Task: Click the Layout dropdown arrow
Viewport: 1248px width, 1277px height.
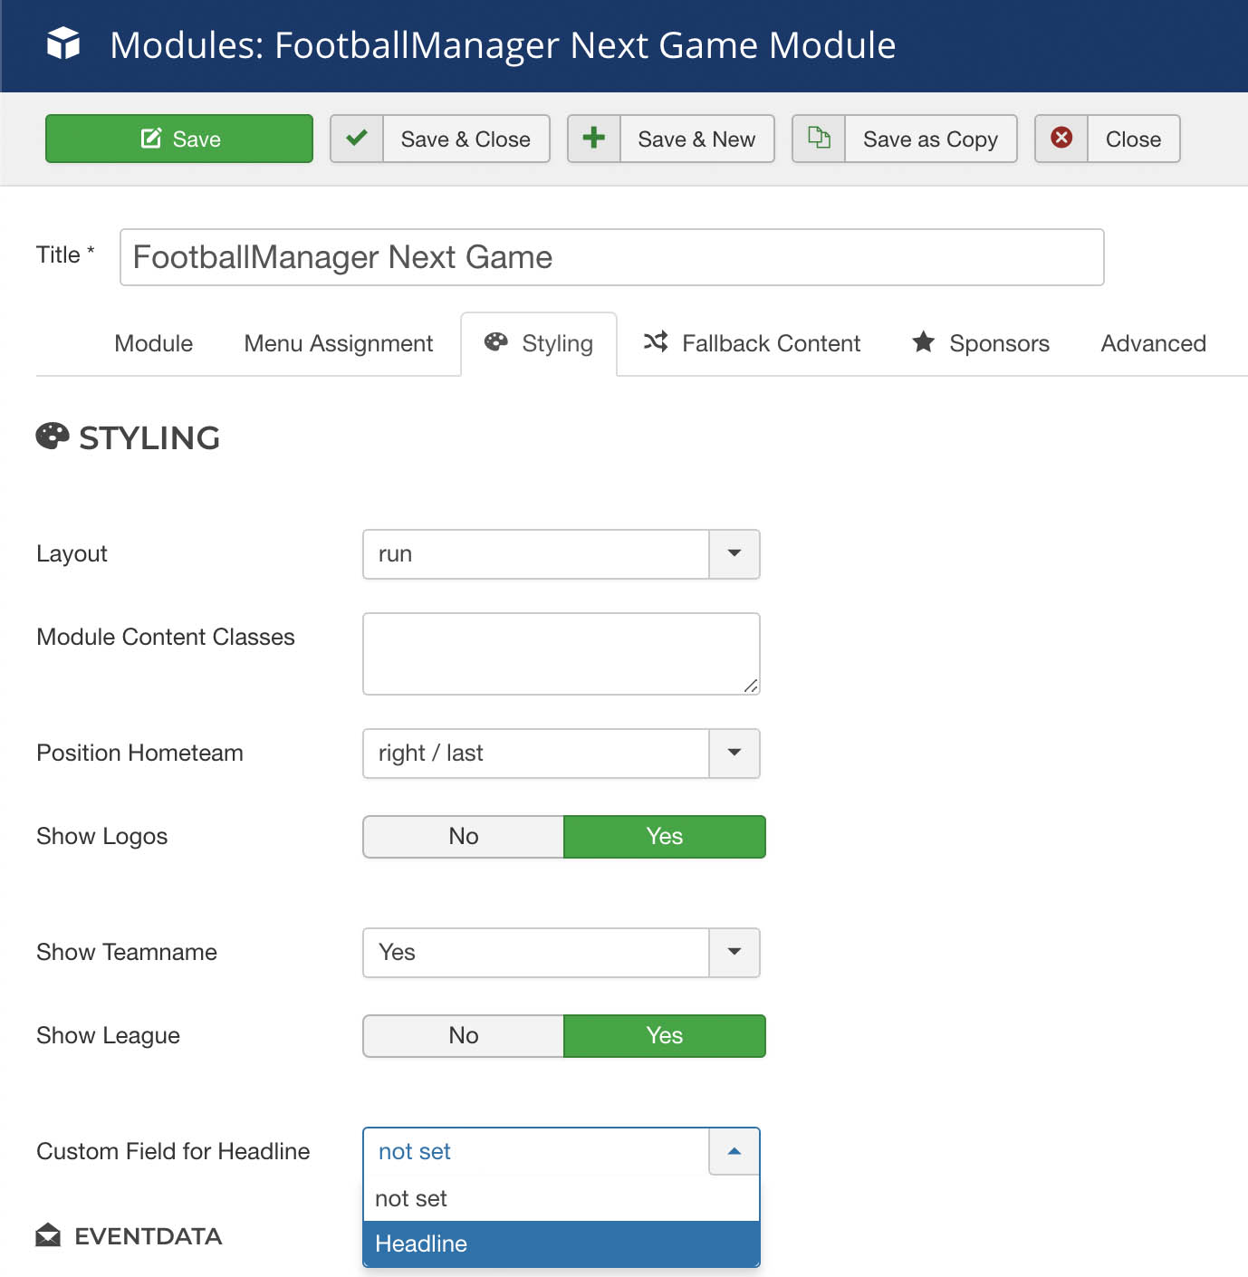Action: coord(734,554)
